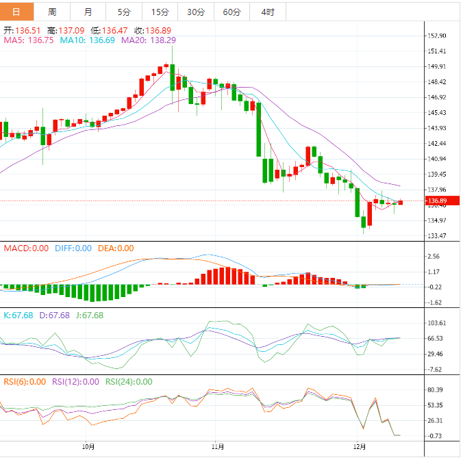Image resolution: width=463 pixels, height=462 pixels.
Task: Open the 15分 timeframe tab
Action: point(160,12)
